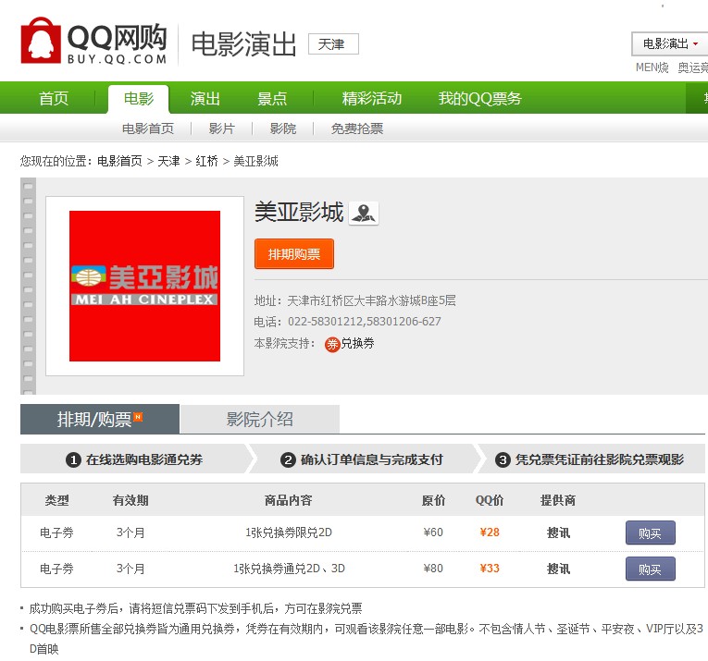
Task: Select the 排期/购票 tab
Action: tap(100, 419)
